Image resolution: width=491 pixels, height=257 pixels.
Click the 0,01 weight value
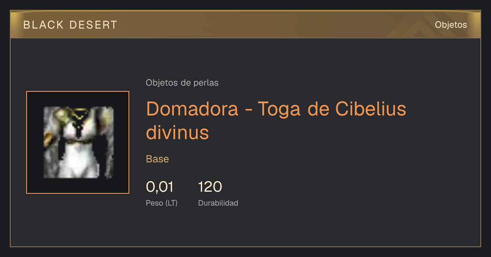(160, 187)
